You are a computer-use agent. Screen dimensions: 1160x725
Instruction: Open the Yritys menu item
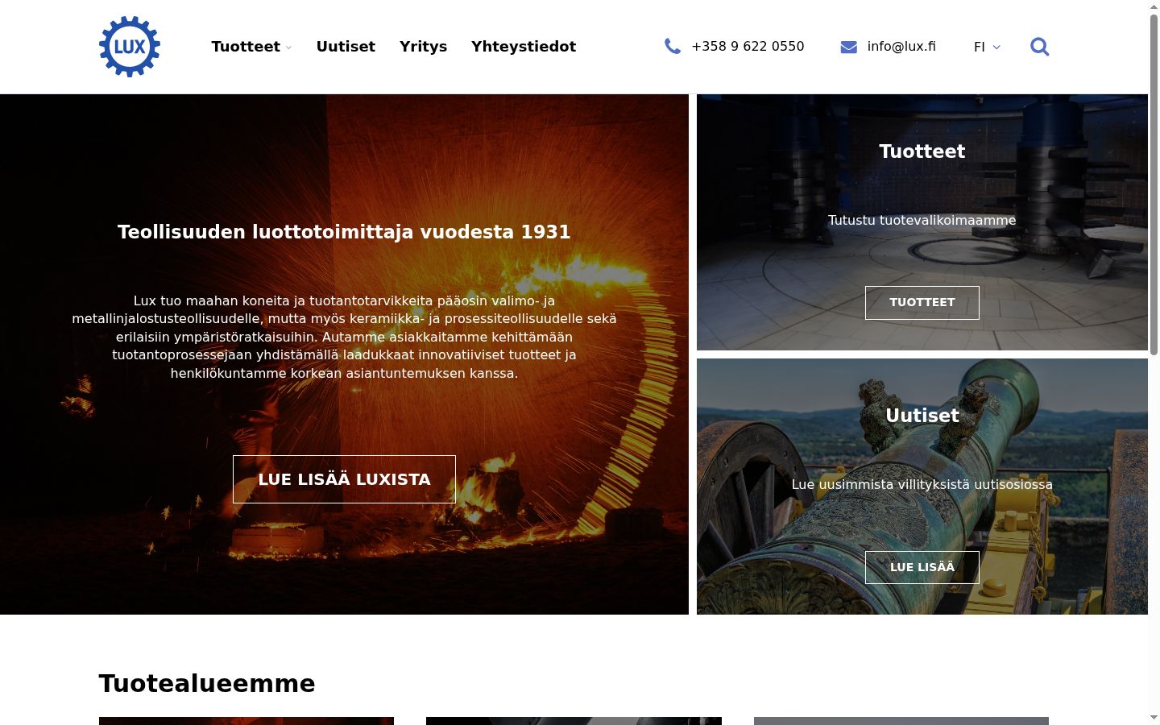point(424,47)
